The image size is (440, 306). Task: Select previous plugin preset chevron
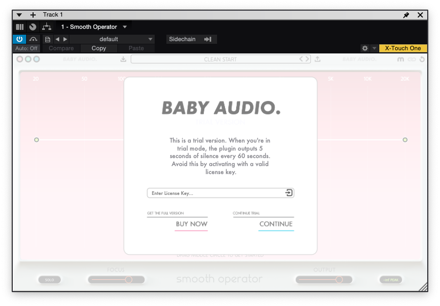pos(301,59)
